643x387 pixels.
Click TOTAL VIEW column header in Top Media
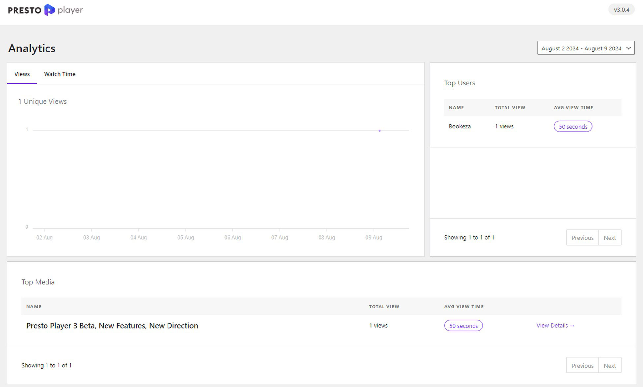click(x=384, y=306)
